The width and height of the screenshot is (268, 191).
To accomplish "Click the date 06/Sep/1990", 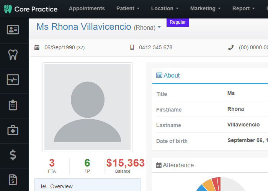I will tap(60, 47).
